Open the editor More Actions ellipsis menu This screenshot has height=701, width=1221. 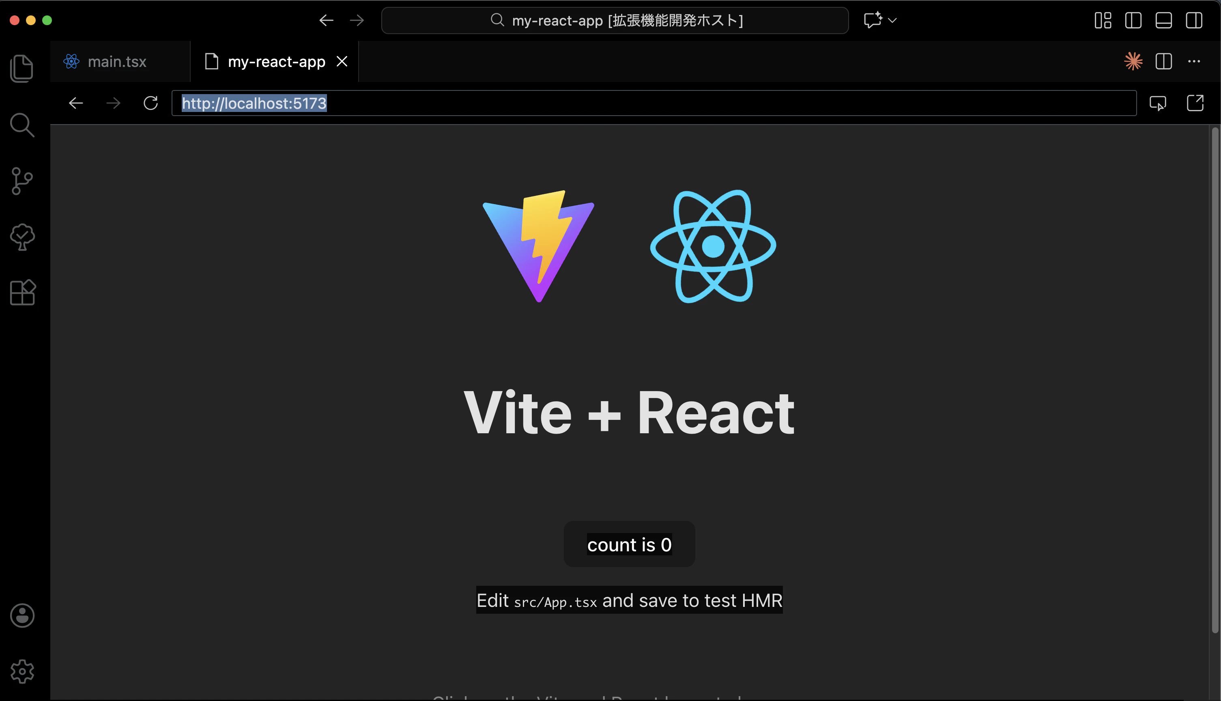coord(1194,61)
